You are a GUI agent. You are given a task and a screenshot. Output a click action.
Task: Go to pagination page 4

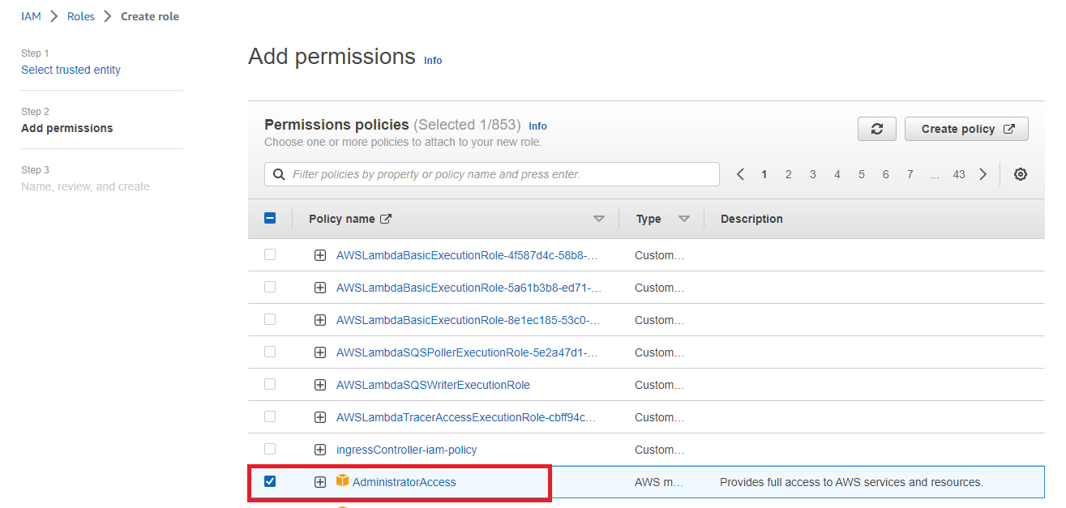[x=837, y=174]
